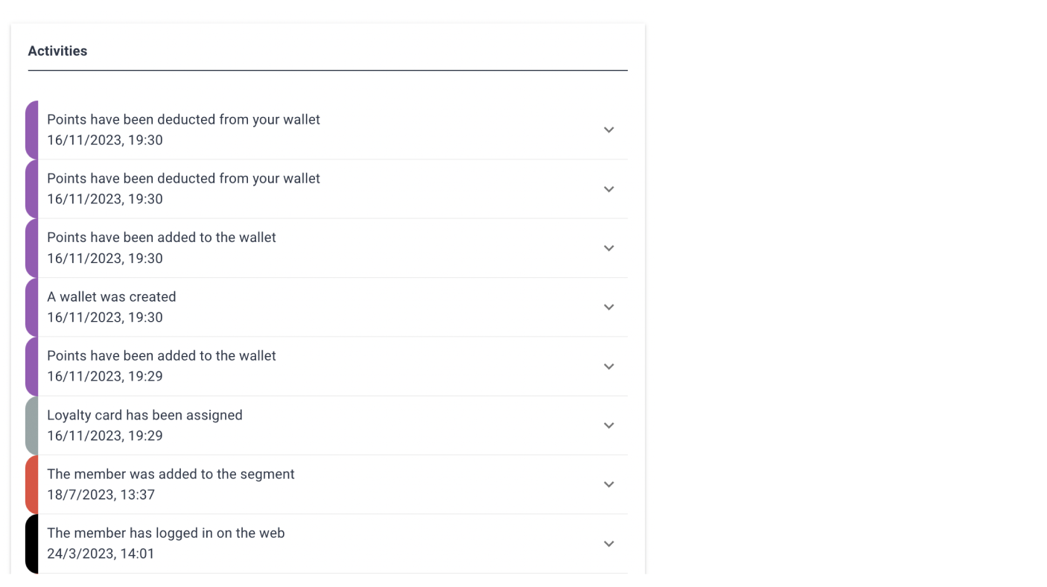
Task: Click 'Loyalty card has been assigned' title
Action: tap(144, 415)
